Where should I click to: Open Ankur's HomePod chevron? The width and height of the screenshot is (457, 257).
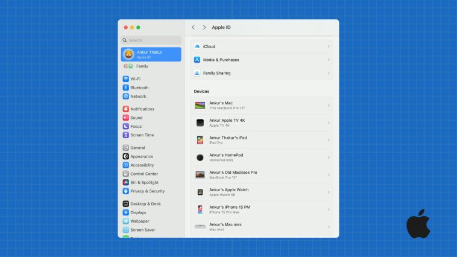tap(329, 157)
